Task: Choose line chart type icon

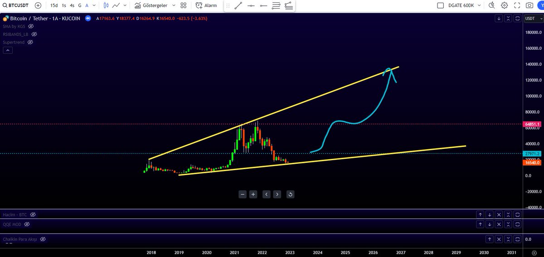Action: [x=117, y=5]
